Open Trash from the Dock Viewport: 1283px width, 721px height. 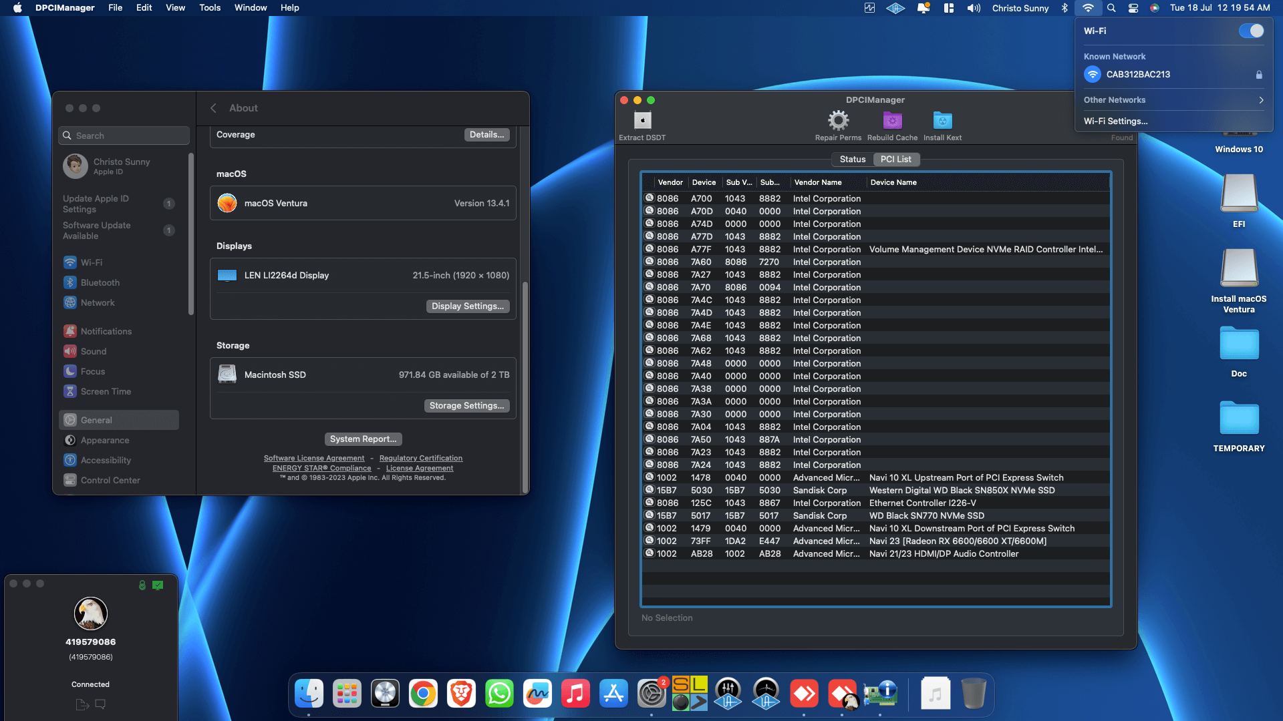click(x=974, y=694)
